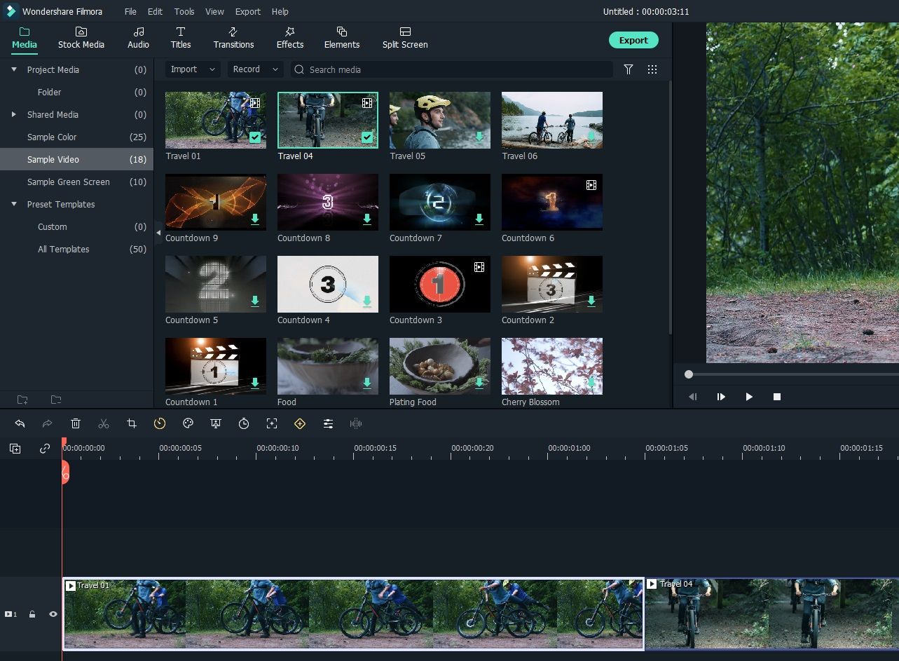Open the audio adjustment sliders icon
The image size is (899, 661).
(x=328, y=423)
